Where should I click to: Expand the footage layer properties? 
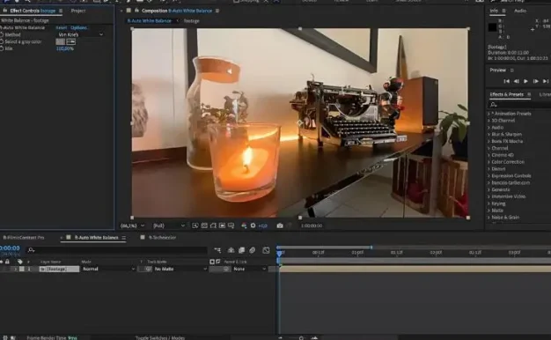pyautogui.click(x=15, y=269)
